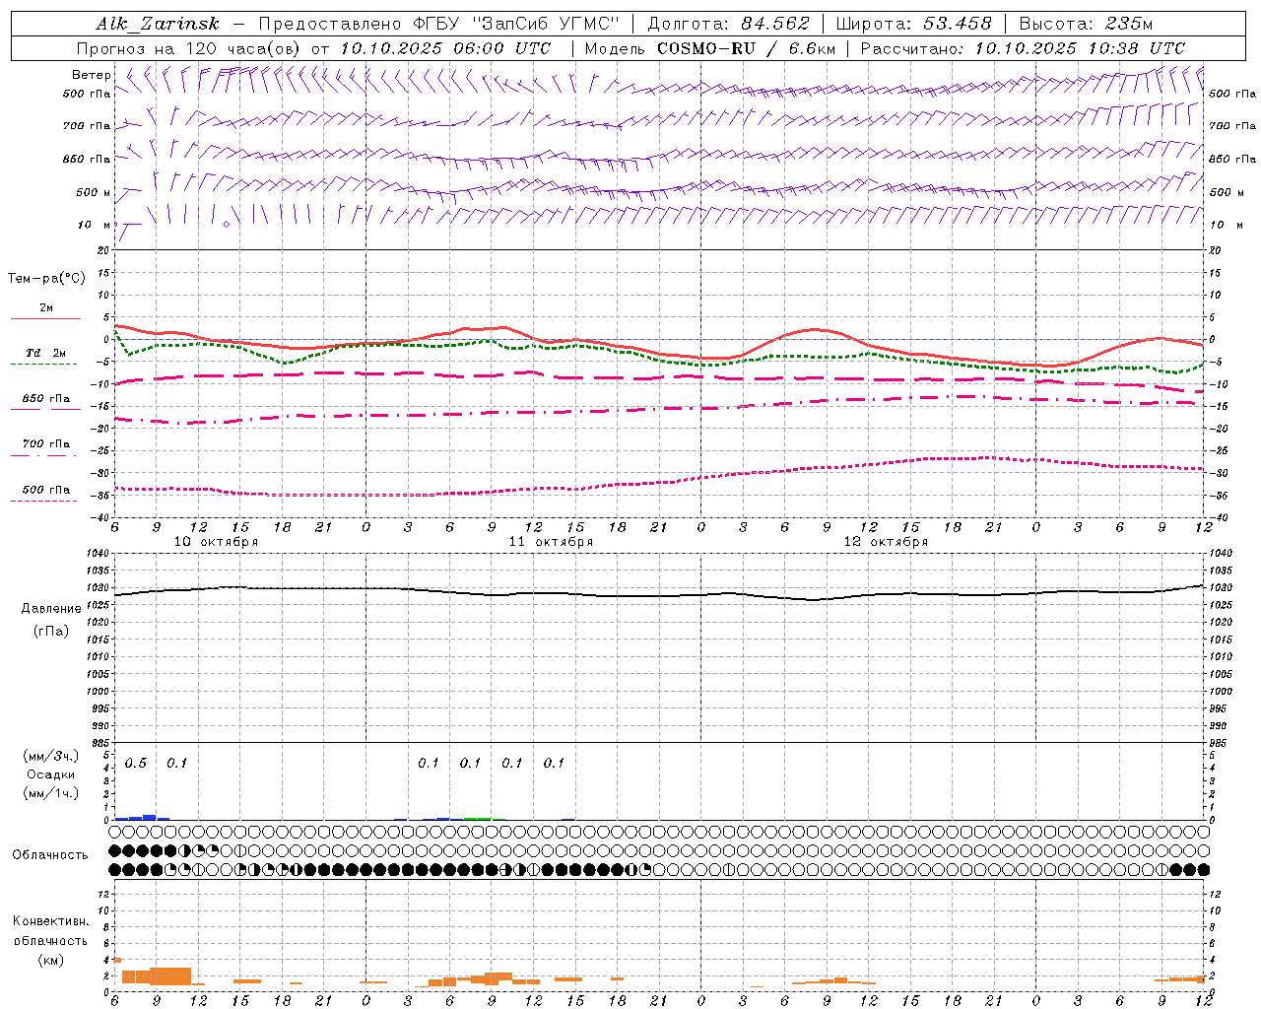Click the 'Тем-ра(°C)' axis title
This screenshot has width=1261, height=1009.
(46, 279)
